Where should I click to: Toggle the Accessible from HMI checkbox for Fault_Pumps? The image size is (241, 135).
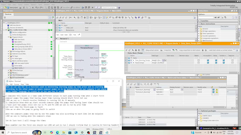pos(208,63)
